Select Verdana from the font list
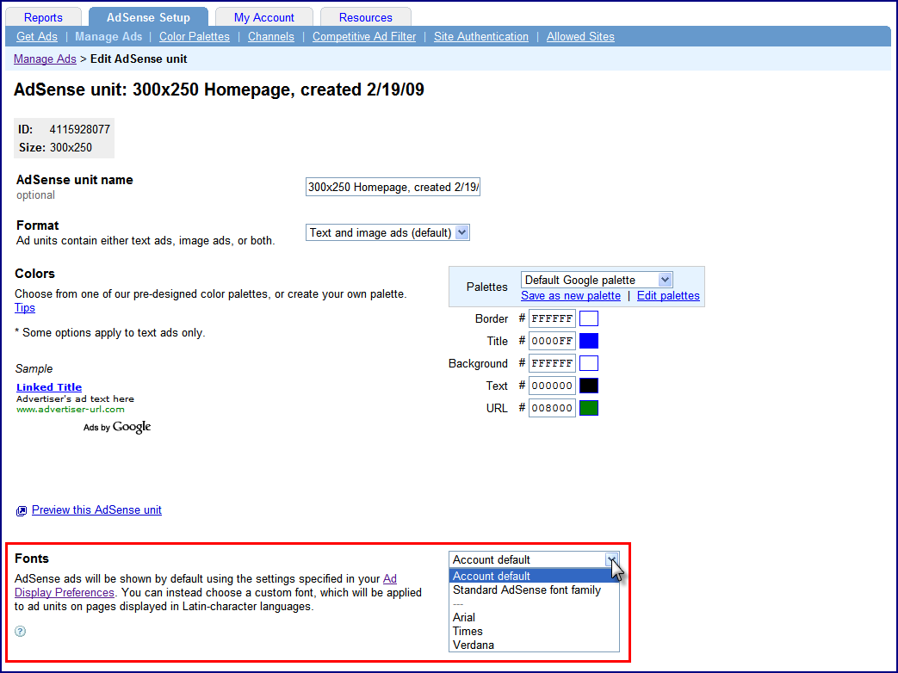Screen dimensions: 898x673 [534, 645]
